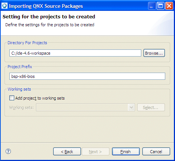Click Finish to create the projects
The height and width of the screenshot is (161, 175).
point(126,152)
